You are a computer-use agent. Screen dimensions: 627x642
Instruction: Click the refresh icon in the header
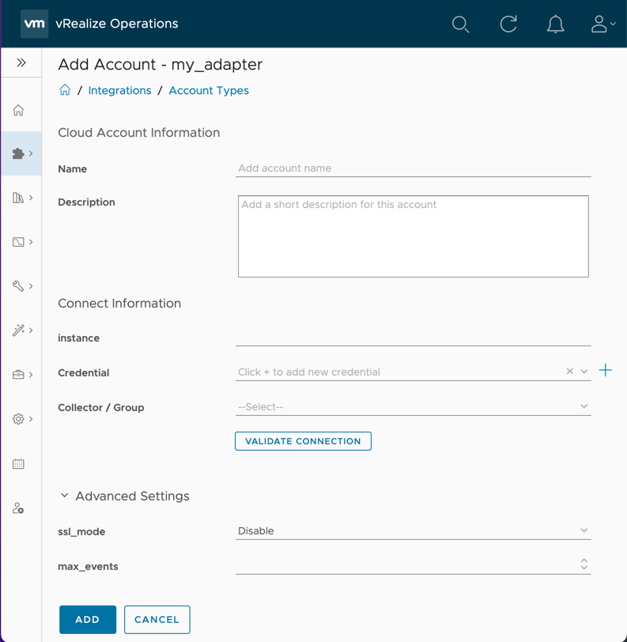coord(508,24)
